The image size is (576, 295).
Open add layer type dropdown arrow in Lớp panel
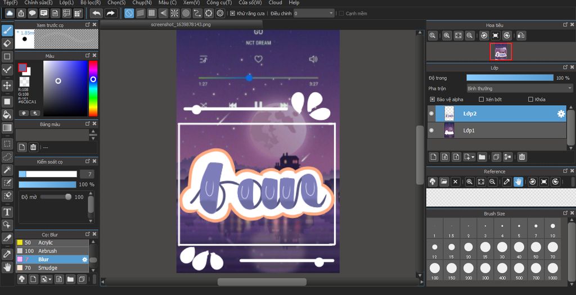tap(472, 157)
